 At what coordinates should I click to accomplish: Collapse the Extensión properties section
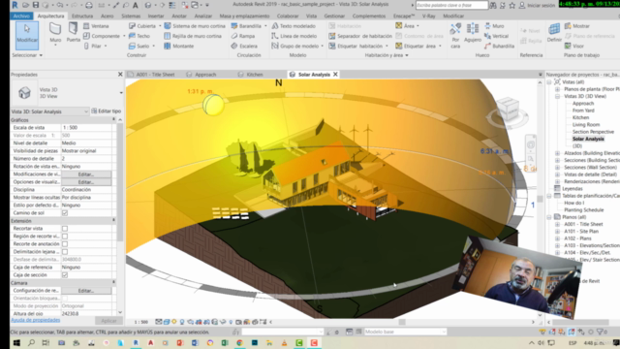[x=114, y=220]
